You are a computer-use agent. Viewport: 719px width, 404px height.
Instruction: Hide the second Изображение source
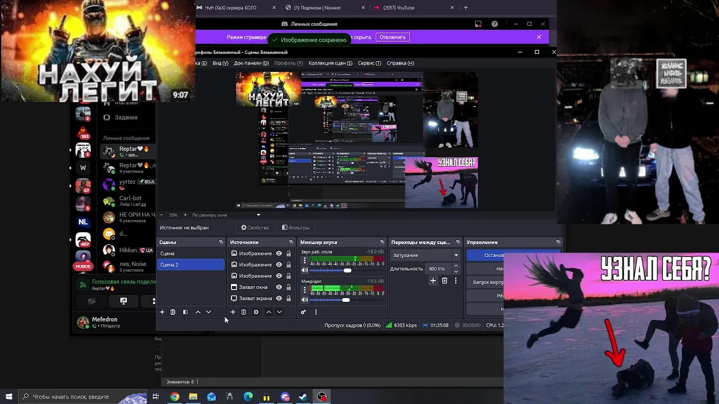279,265
